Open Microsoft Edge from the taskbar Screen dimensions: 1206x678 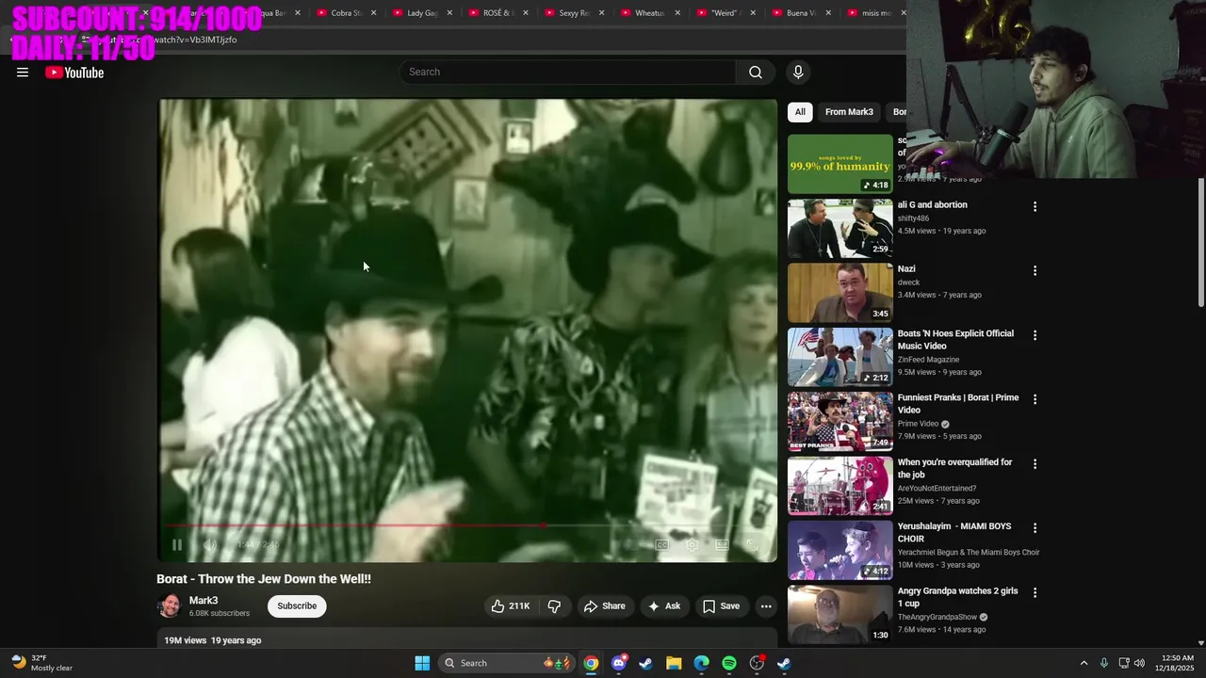(701, 663)
